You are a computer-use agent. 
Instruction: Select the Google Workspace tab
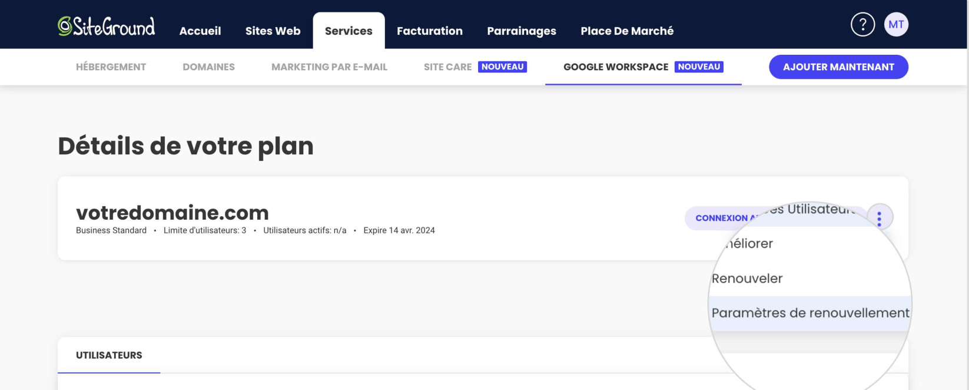pyautogui.click(x=643, y=67)
